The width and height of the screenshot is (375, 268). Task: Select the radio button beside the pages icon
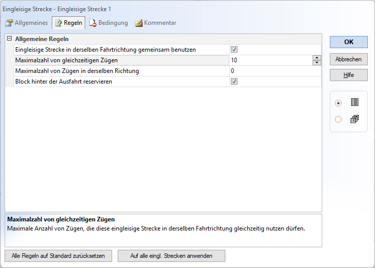coord(338,120)
